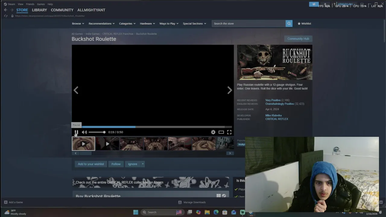Toggle theater mode on the video player
Image resolution: width=386 pixels, height=217 pixels.
click(221, 132)
